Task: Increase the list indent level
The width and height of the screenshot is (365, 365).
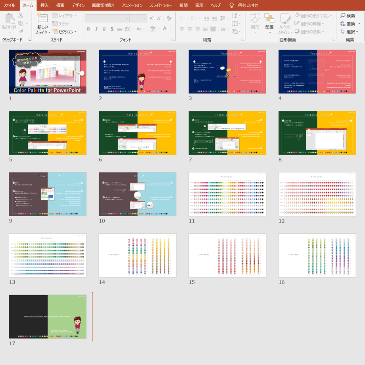Action: point(214,18)
